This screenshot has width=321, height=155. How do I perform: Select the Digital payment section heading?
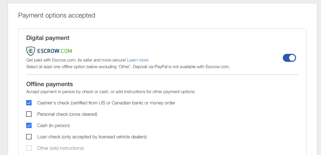tap(48, 38)
